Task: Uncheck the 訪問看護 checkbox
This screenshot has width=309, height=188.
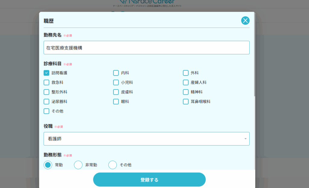Action: pos(46,73)
